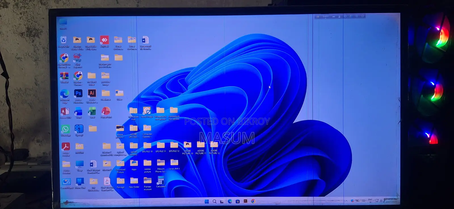Select the Freelancer folder

pyautogui.click(x=106, y=95)
